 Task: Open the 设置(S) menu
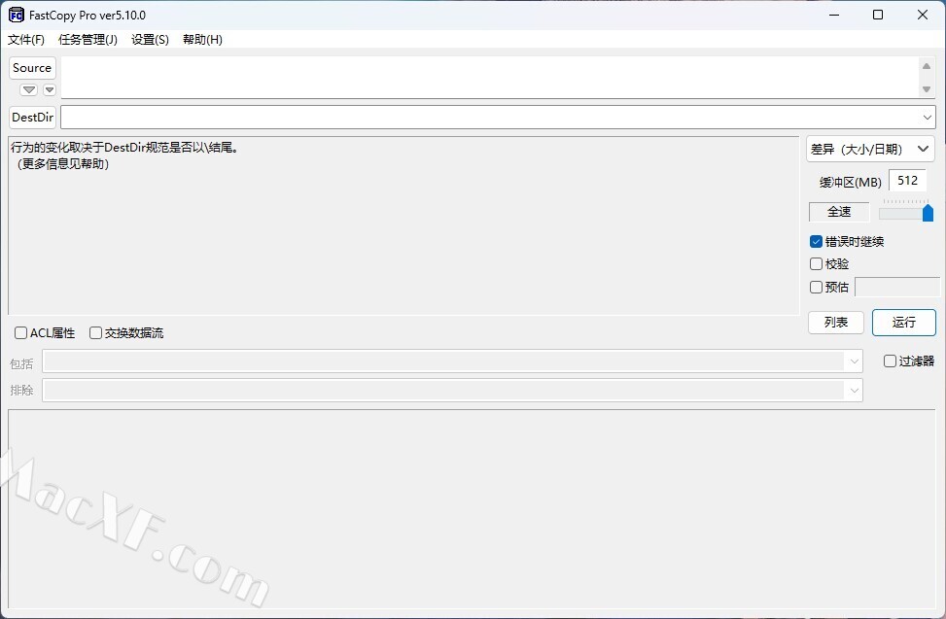tap(150, 40)
